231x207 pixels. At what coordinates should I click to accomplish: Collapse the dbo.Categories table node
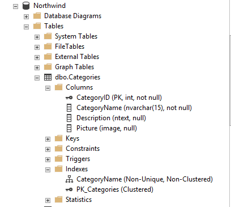37,78
